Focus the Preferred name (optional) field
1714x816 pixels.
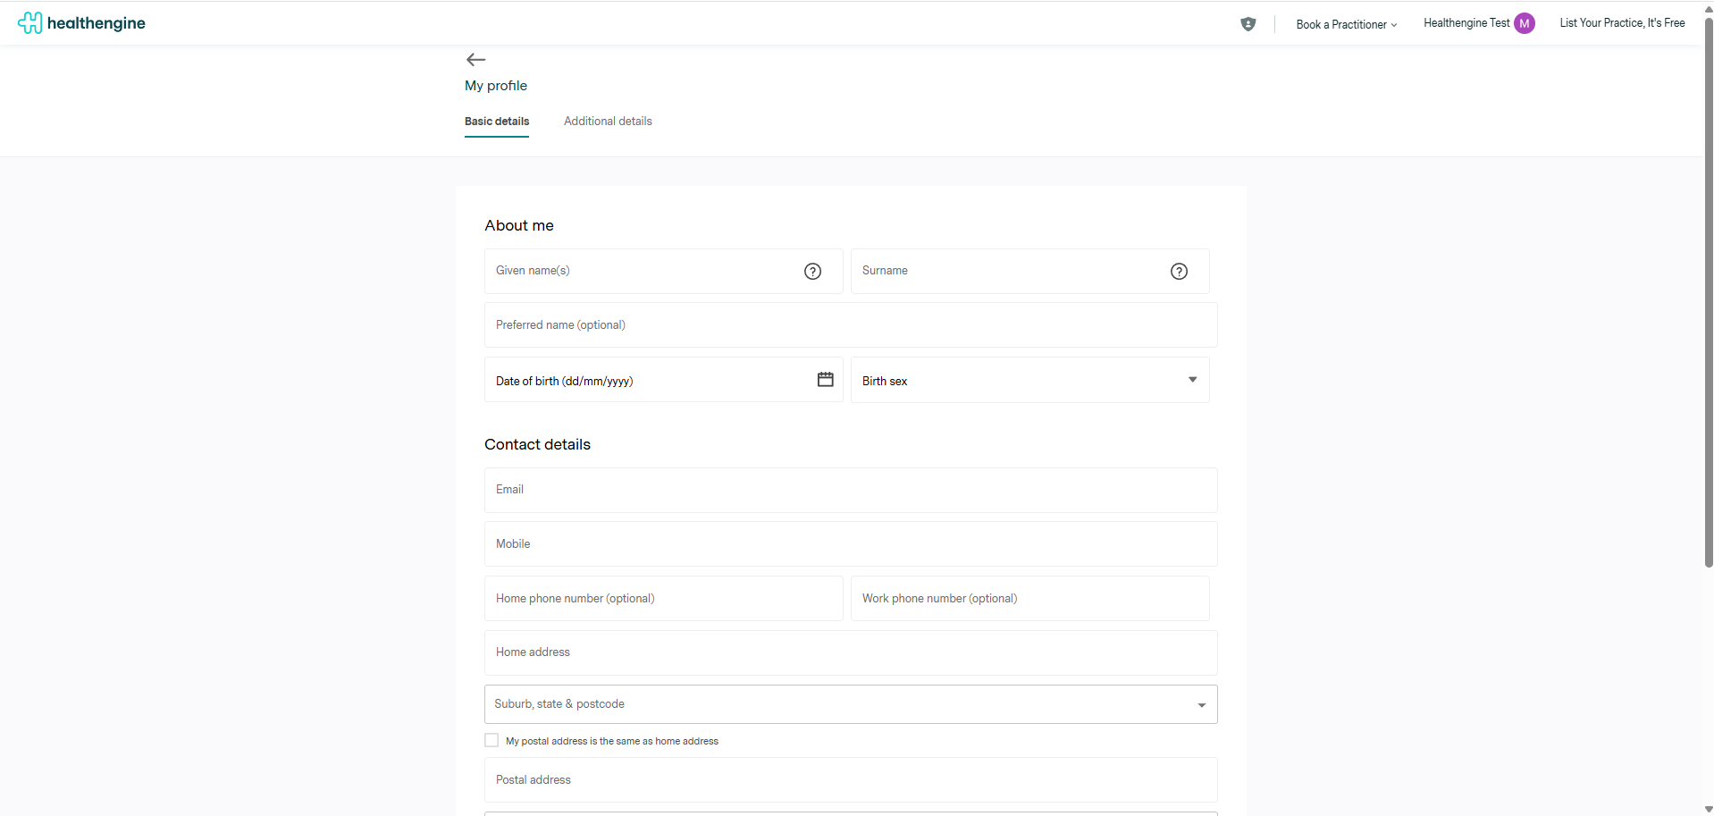[x=850, y=325]
